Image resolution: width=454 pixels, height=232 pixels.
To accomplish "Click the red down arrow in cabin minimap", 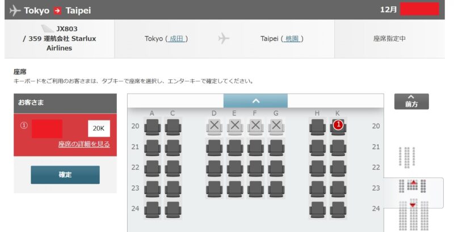I will 413,205.
